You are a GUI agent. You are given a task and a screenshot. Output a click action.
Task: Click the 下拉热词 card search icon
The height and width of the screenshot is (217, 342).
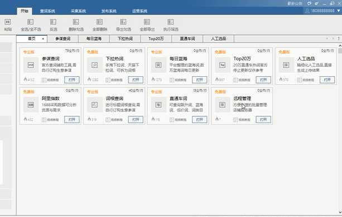(x=95, y=65)
